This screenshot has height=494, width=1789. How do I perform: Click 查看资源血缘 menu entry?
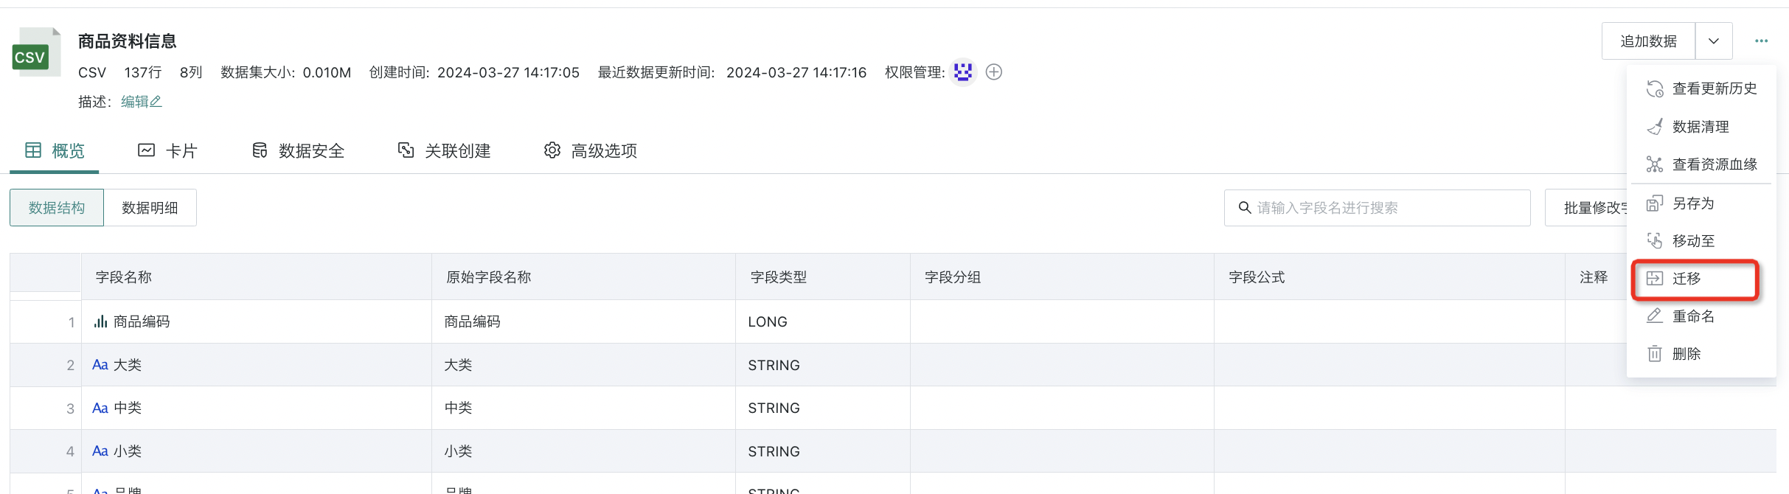click(1714, 164)
